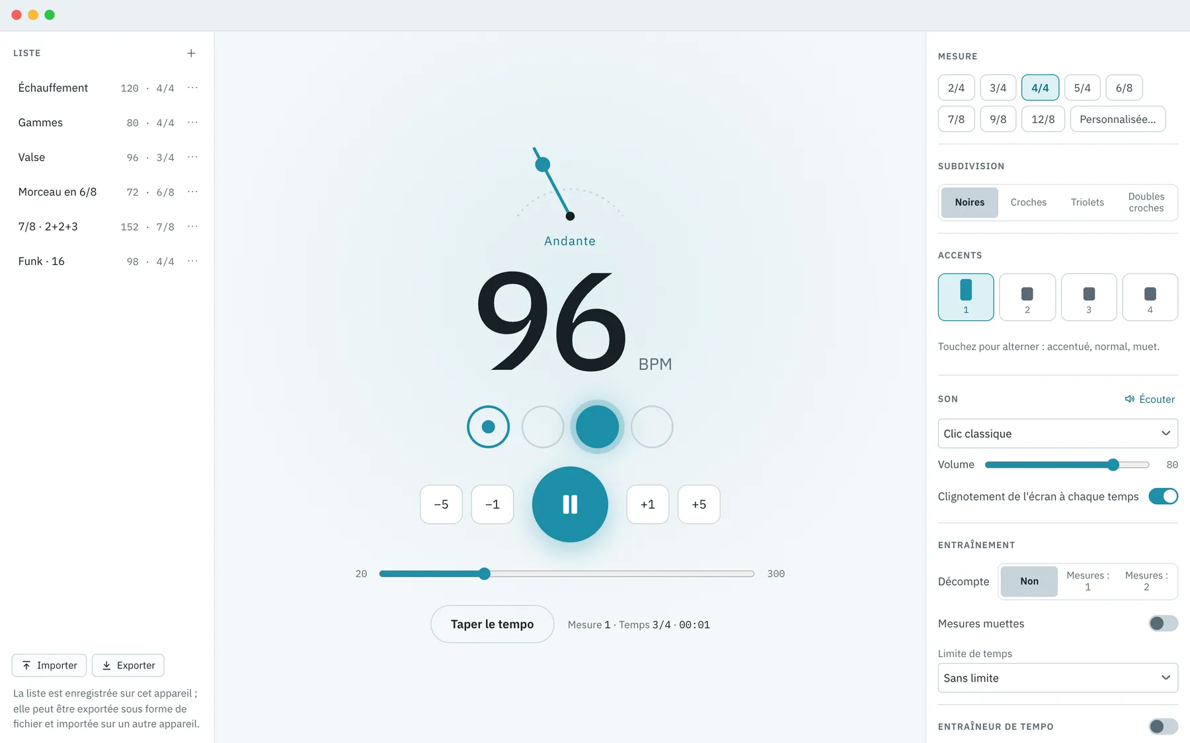This screenshot has height=743, width=1190.
Task: Open the Clic classique sound dropdown
Action: pos(1058,433)
